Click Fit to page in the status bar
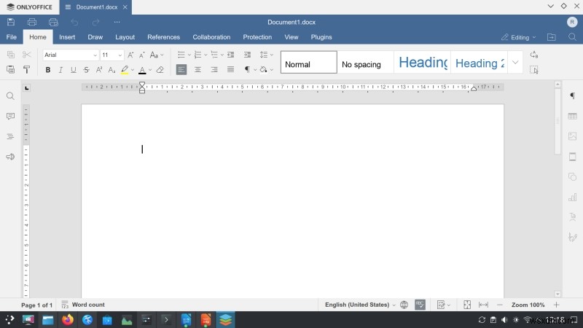583x328 pixels. click(467, 305)
